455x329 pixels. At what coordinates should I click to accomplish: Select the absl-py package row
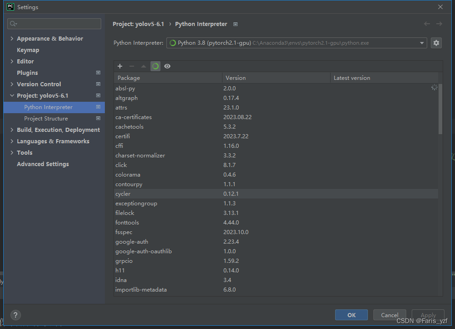(x=276, y=88)
